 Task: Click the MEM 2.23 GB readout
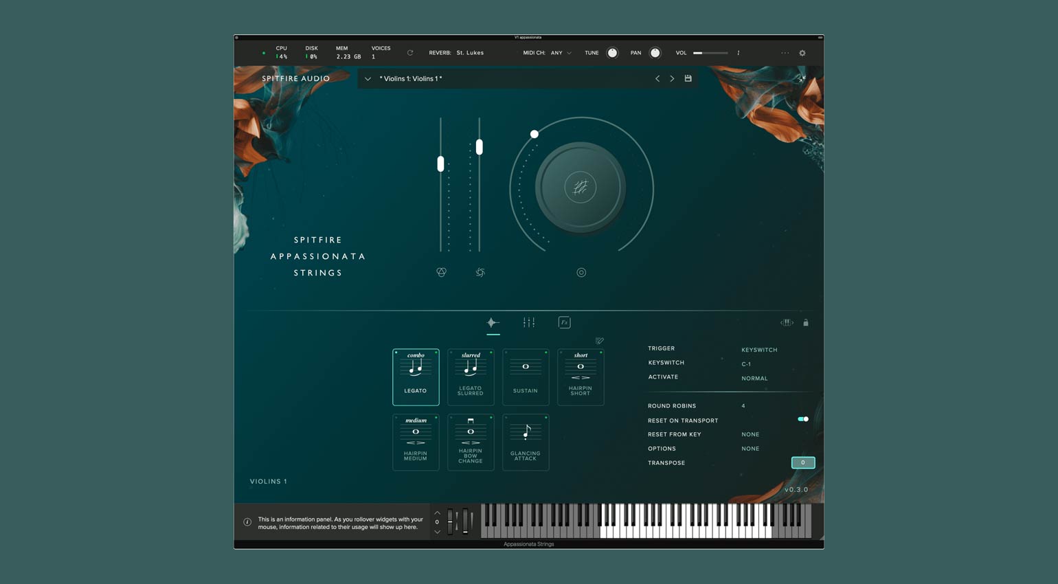pyautogui.click(x=348, y=53)
